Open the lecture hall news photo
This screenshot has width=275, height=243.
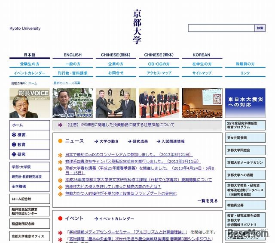202,103
